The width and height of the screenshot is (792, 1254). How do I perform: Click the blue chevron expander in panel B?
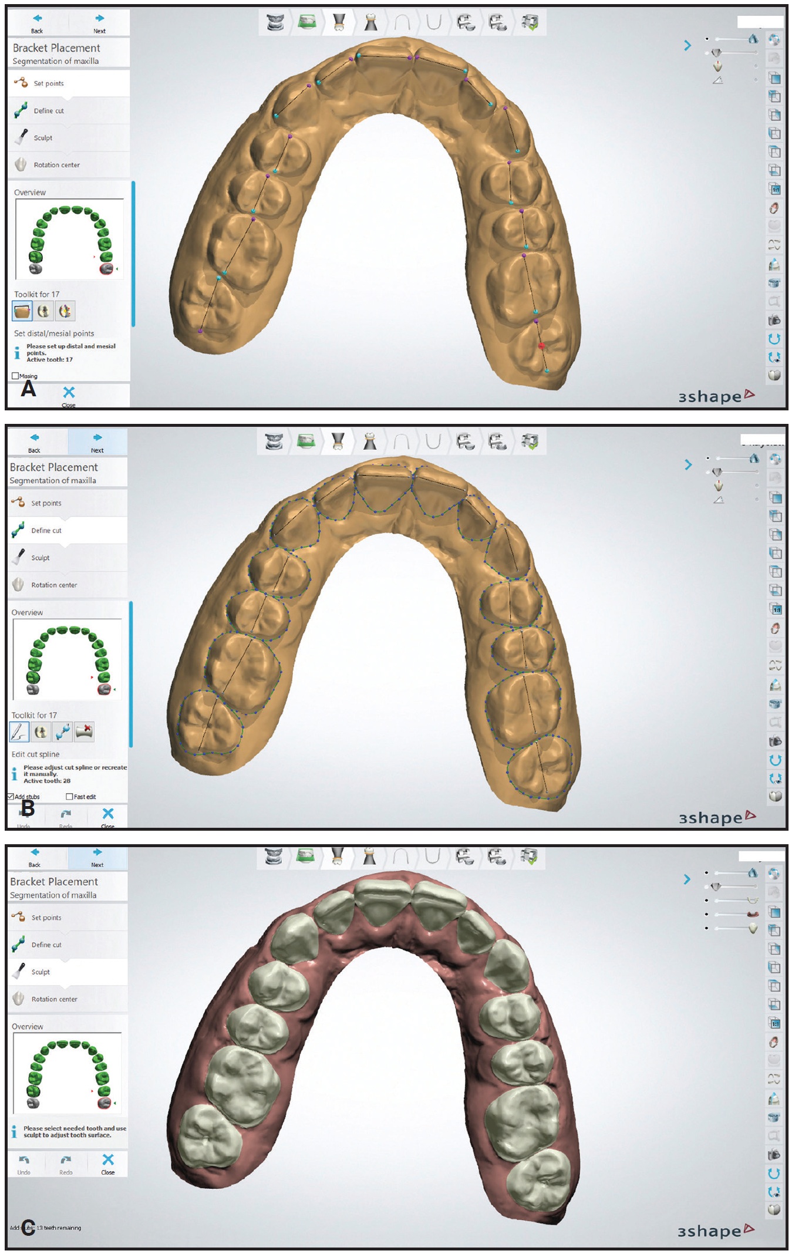(x=688, y=465)
